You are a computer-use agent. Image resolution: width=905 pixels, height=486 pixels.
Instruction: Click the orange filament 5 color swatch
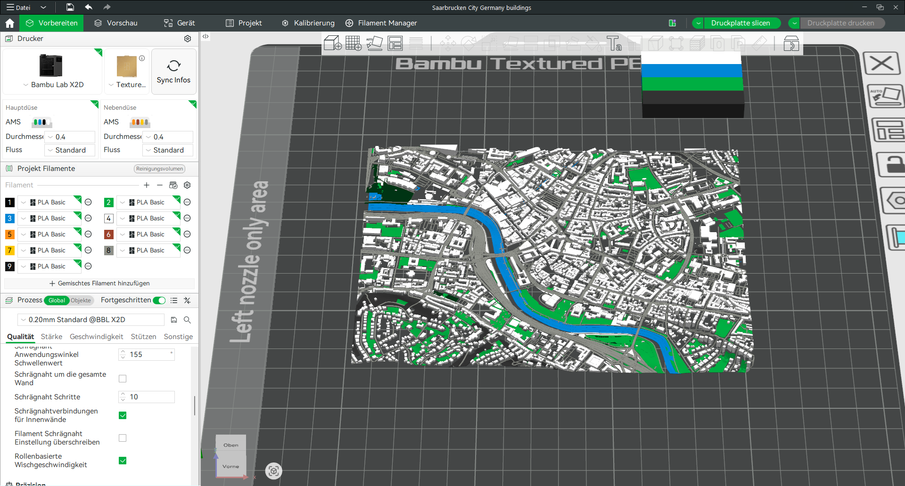tap(9, 235)
